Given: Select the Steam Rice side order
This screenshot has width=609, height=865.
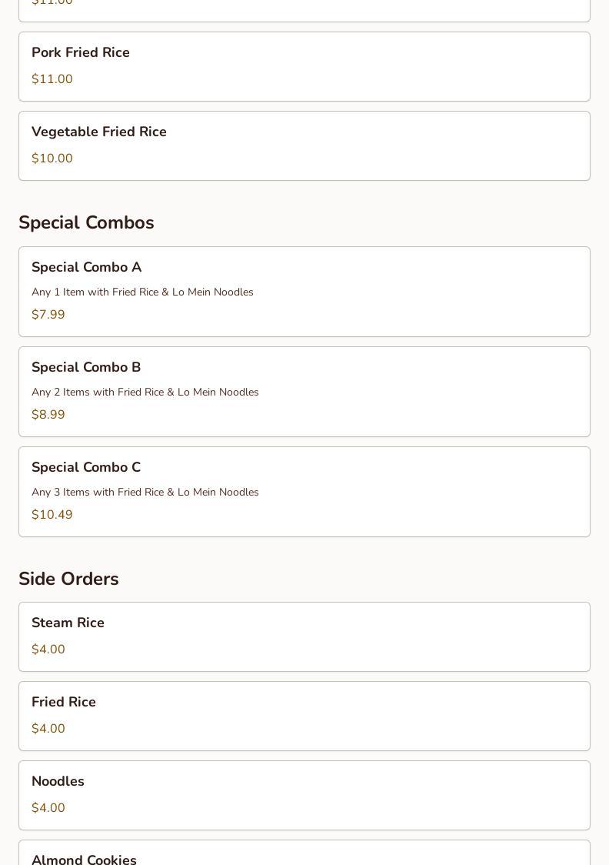Looking at the screenshot, I should tap(68, 623).
